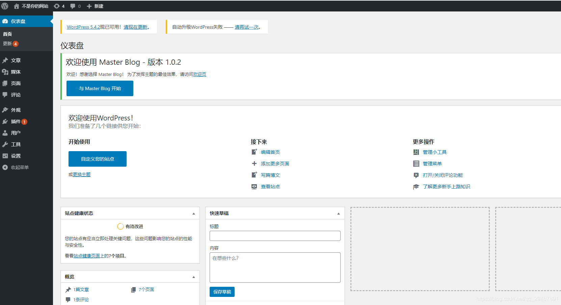The height and width of the screenshot is (305, 561).
Task: Click the dashboard gauge icon beside 仪表盘
Action: click(x=5, y=21)
